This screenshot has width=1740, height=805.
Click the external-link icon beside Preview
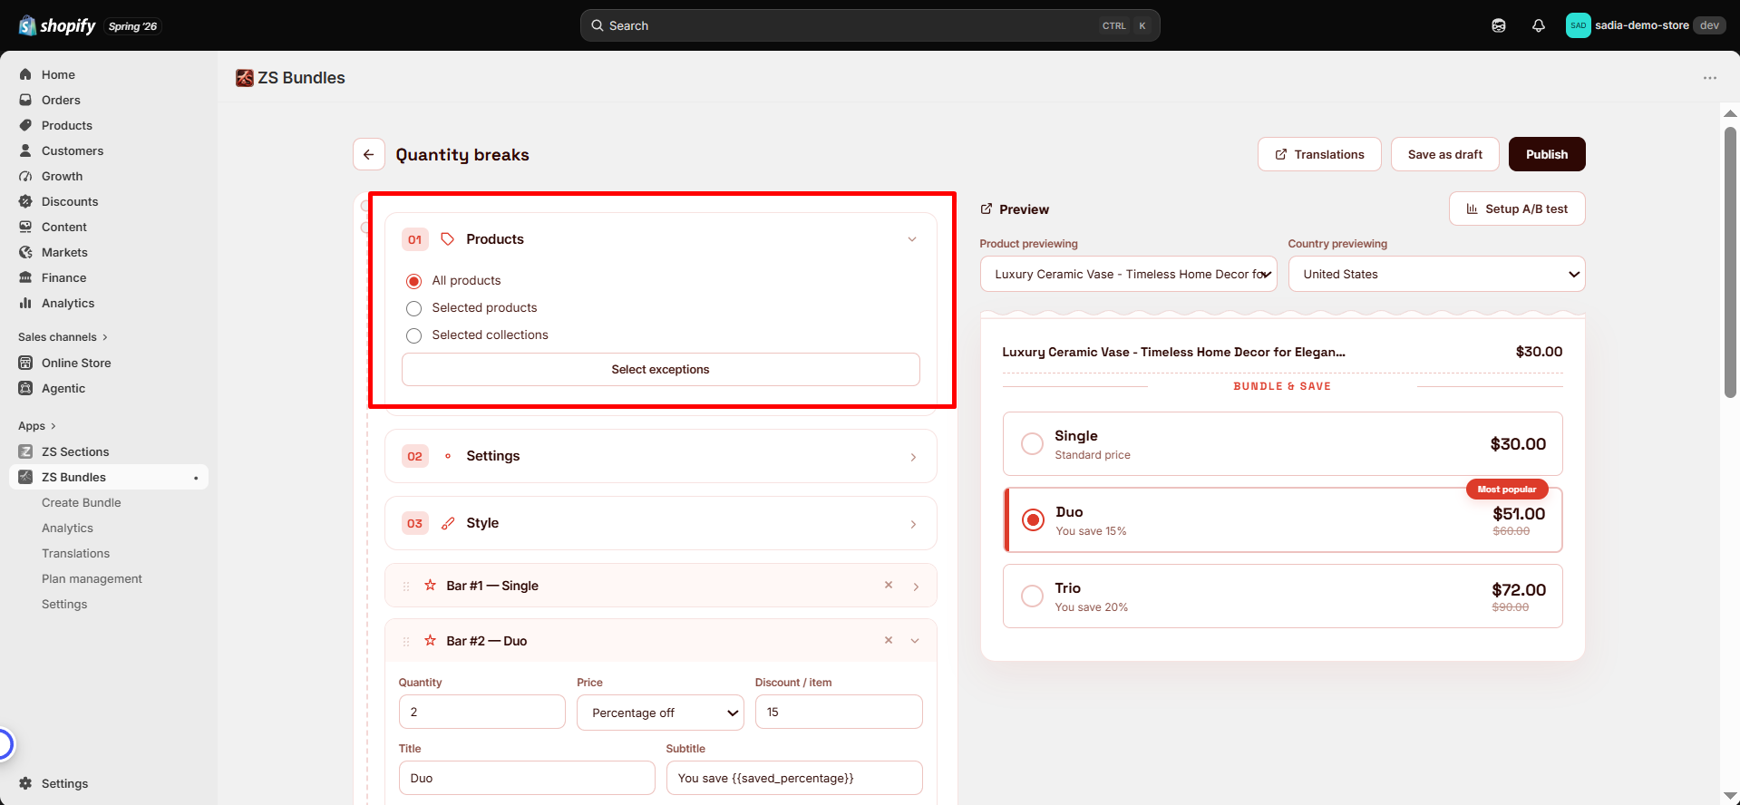[987, 209]
